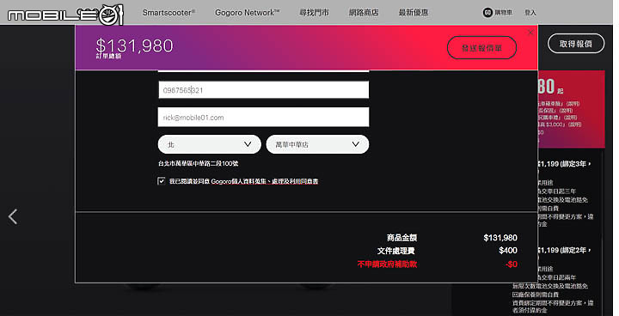This screenshot has height=316, width=619.
Task: Click the 登入 login link
Action: 530,13
